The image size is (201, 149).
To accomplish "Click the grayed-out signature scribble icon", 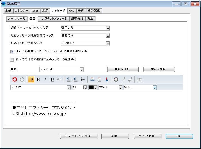I will tap(140, 80).
